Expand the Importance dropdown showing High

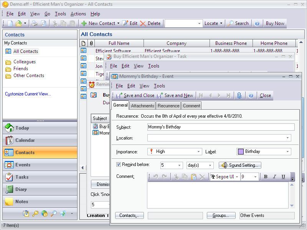pos(198,152)
